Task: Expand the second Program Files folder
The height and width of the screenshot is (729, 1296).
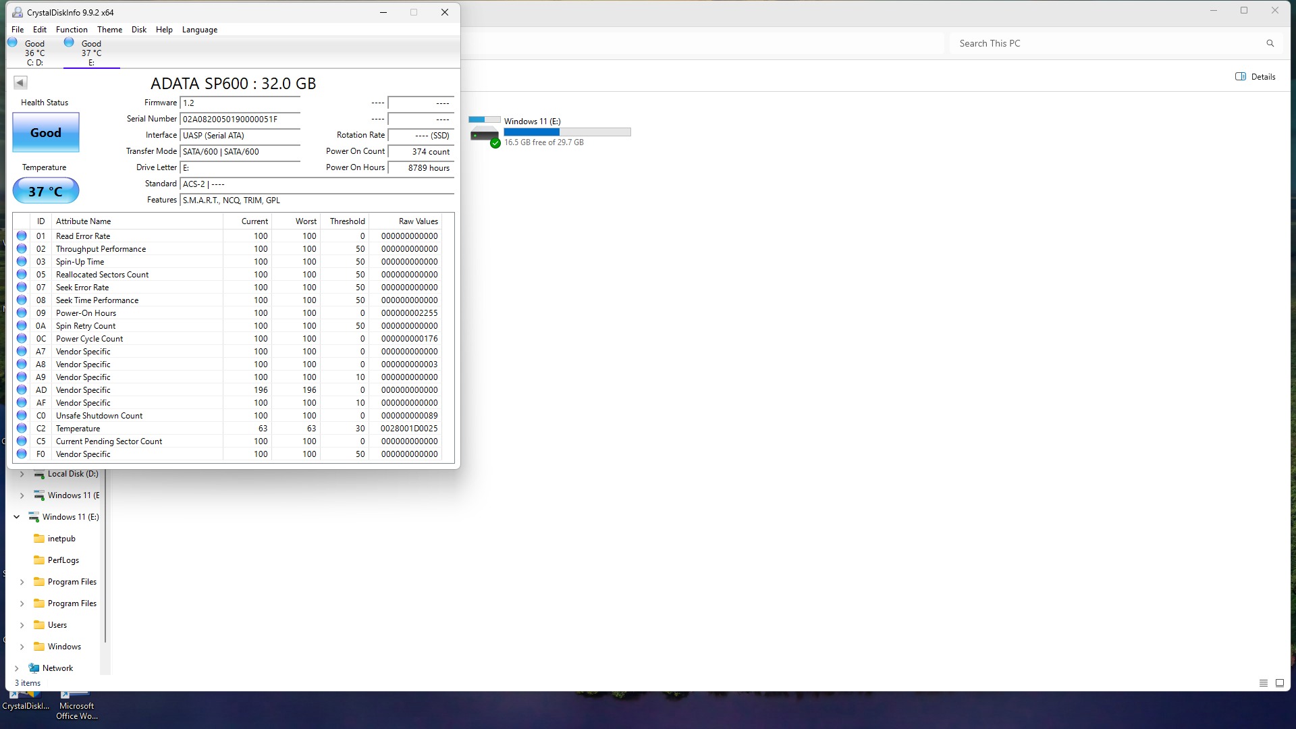Action: tap(22, 603)
